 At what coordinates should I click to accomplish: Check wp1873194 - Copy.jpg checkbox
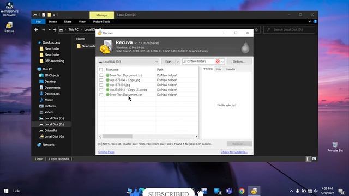101,80
